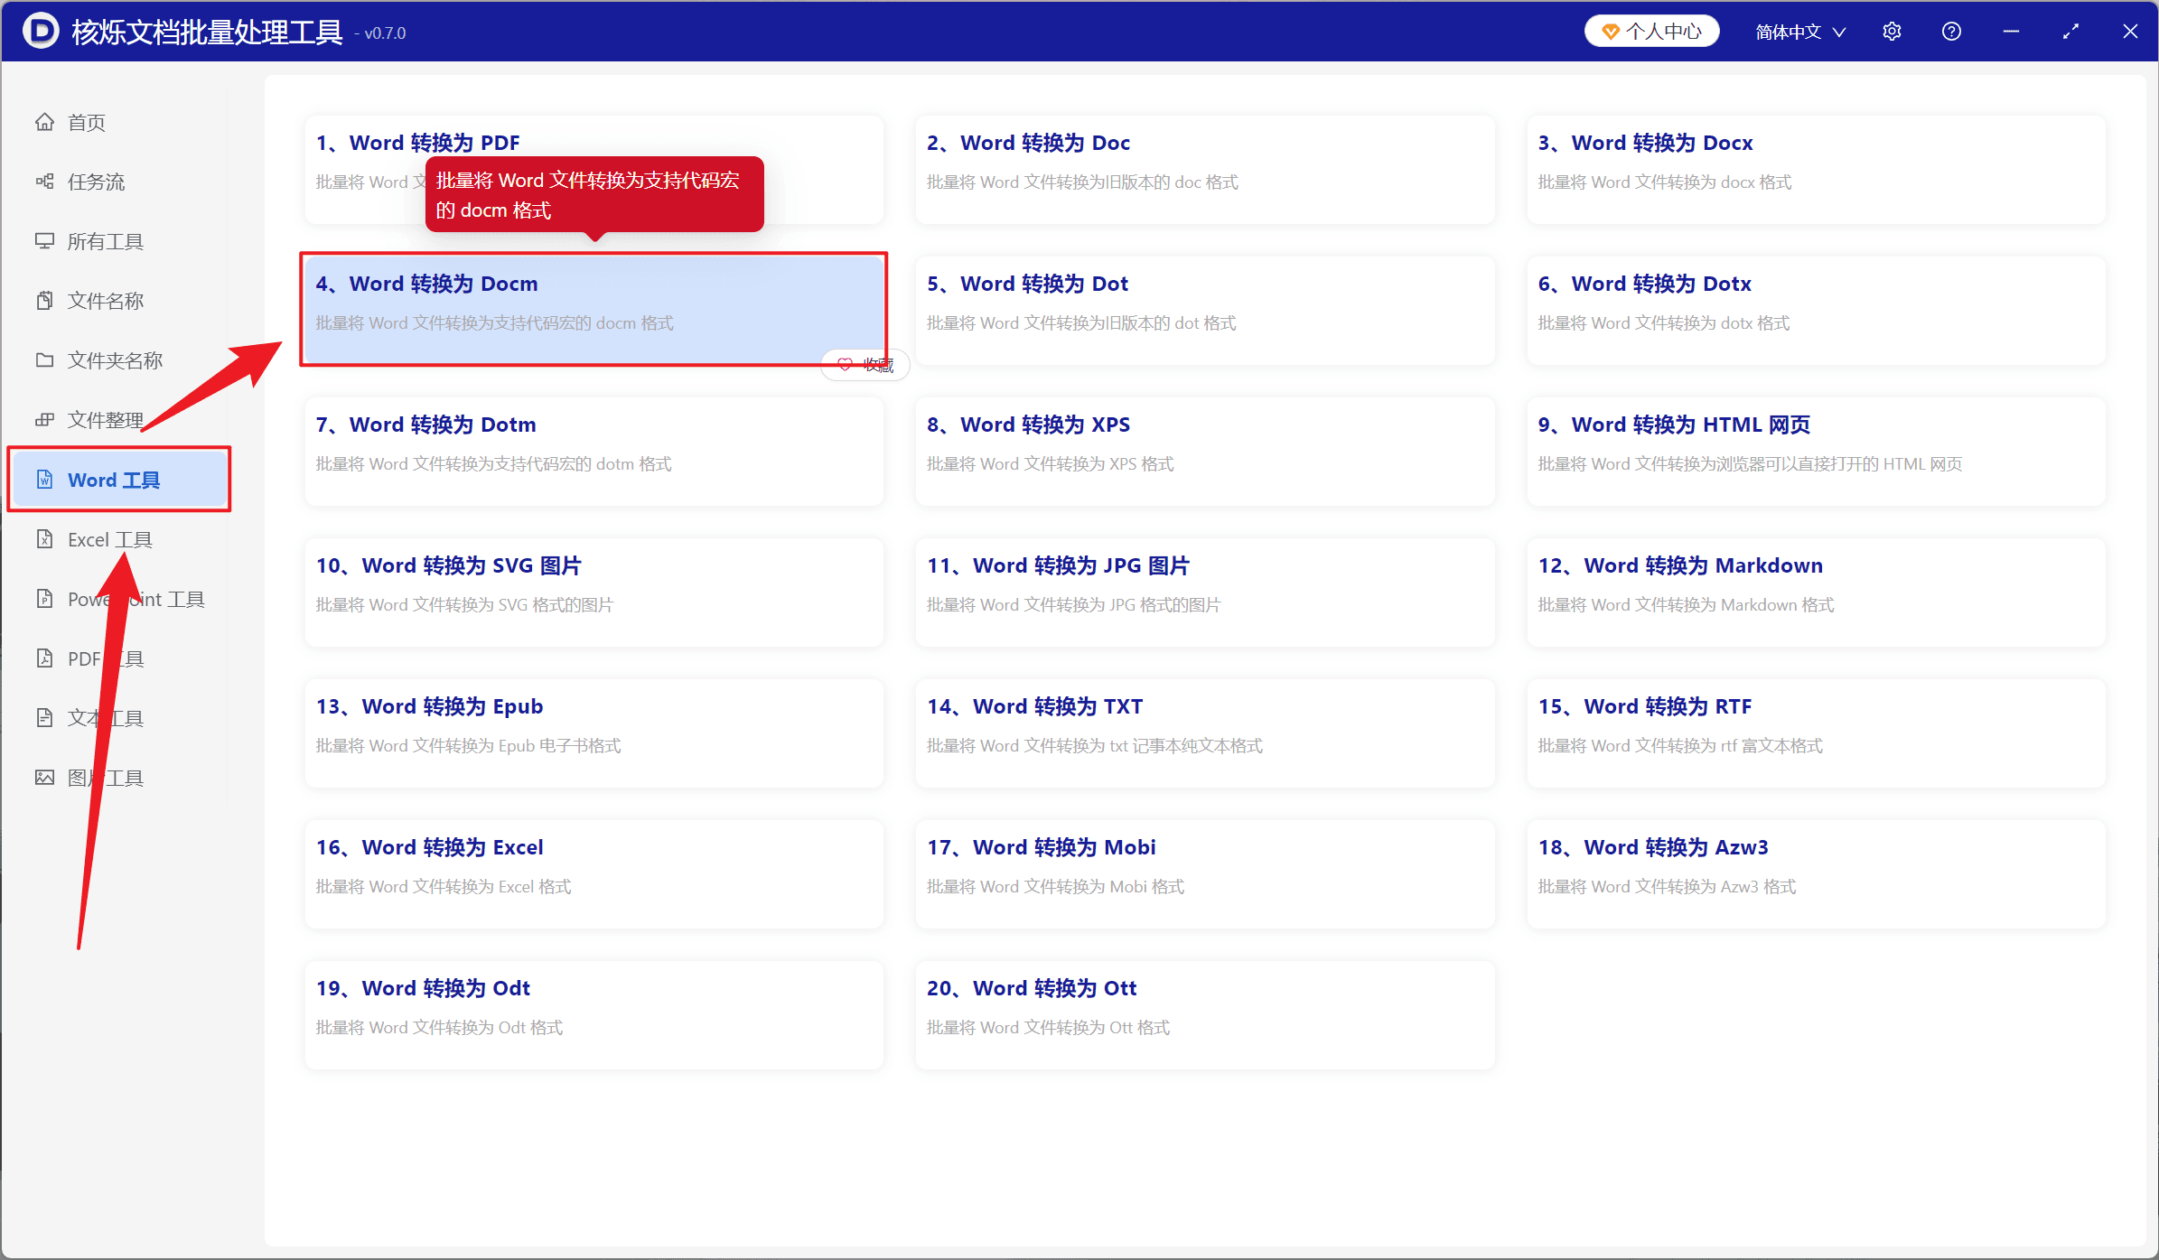Click the home icon beside 首页
Screen dimensions: 2159x1260
click(x=44, y=122)
